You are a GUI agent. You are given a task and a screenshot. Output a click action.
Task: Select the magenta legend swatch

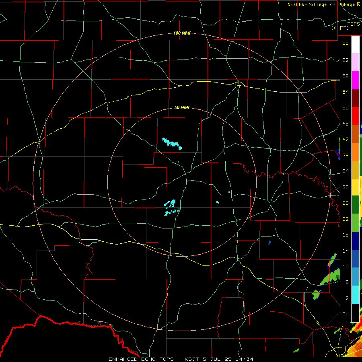(355, 80)
